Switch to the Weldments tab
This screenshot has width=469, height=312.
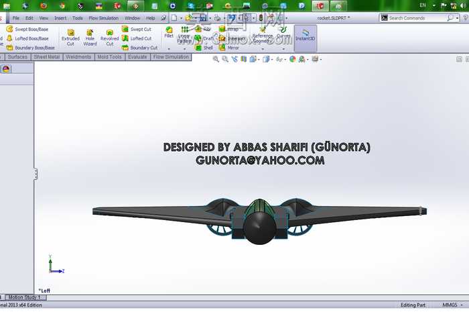click(78, 57)
